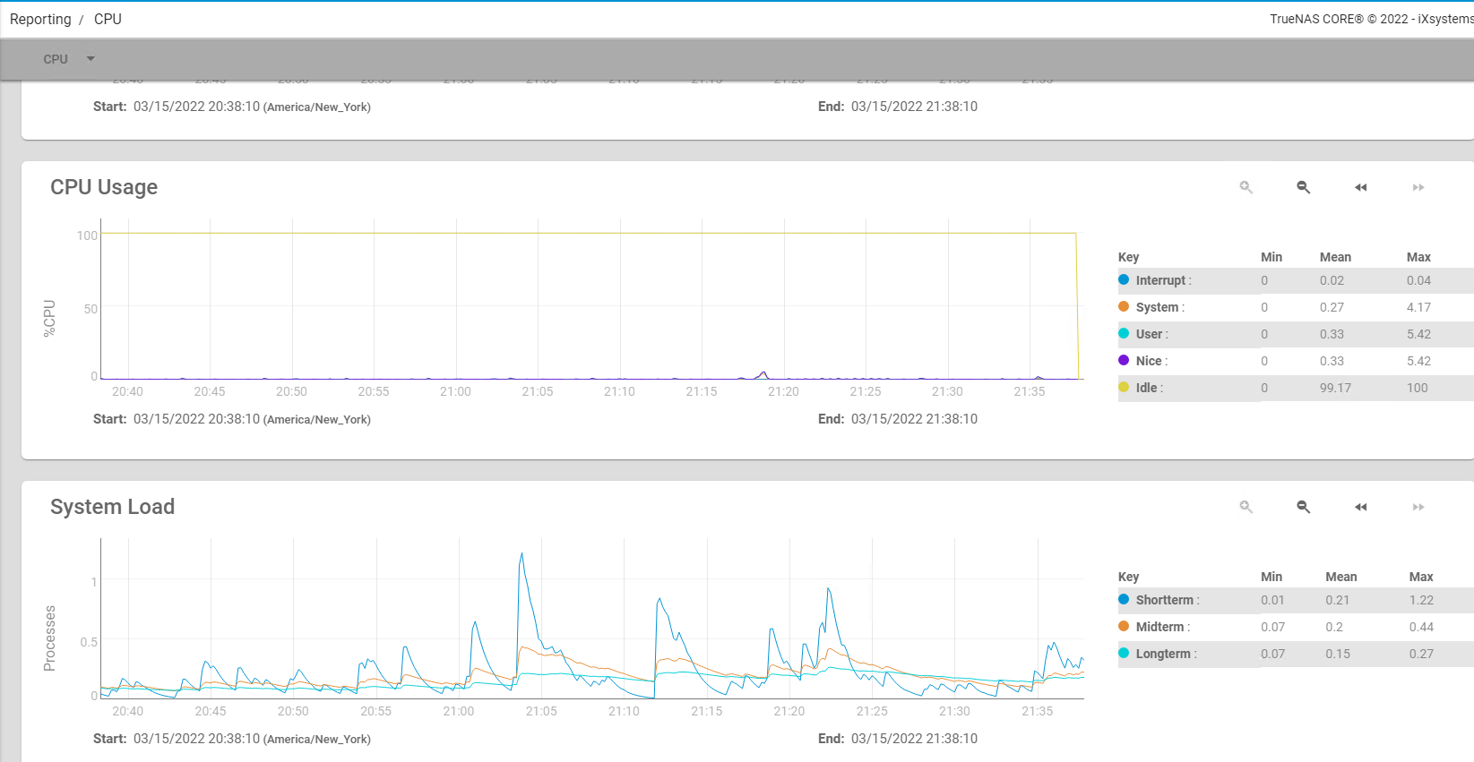Viewport: 1474px width, 762px height.
Task: Select the User legend label
Action: 1151,334
